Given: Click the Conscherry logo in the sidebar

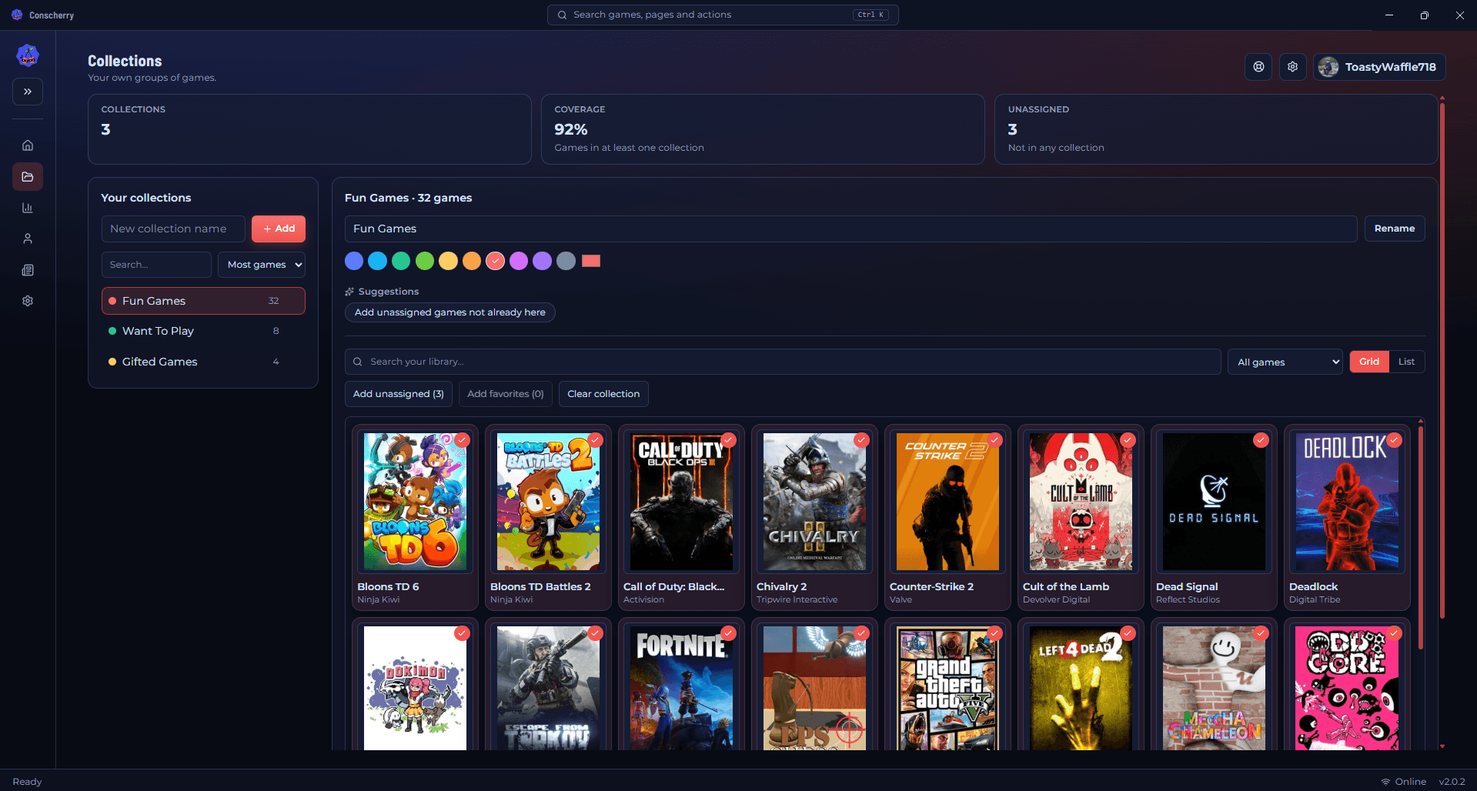Looking at the screenshot, I should click(x=28, y=55).
